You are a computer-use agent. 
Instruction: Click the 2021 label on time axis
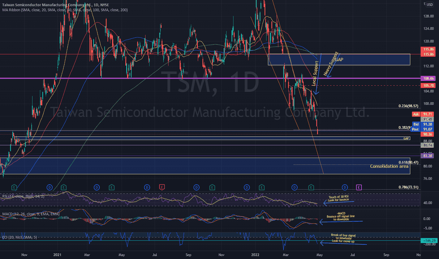coord(57,255)
